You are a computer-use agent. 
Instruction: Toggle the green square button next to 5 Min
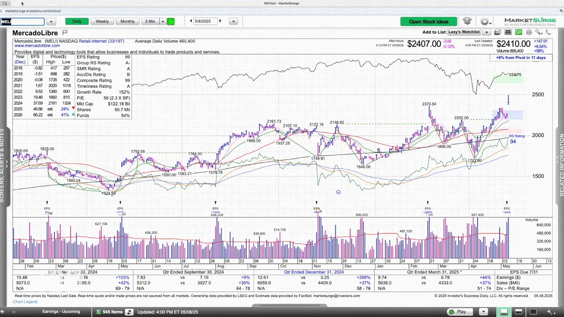[x=171, y=21]
